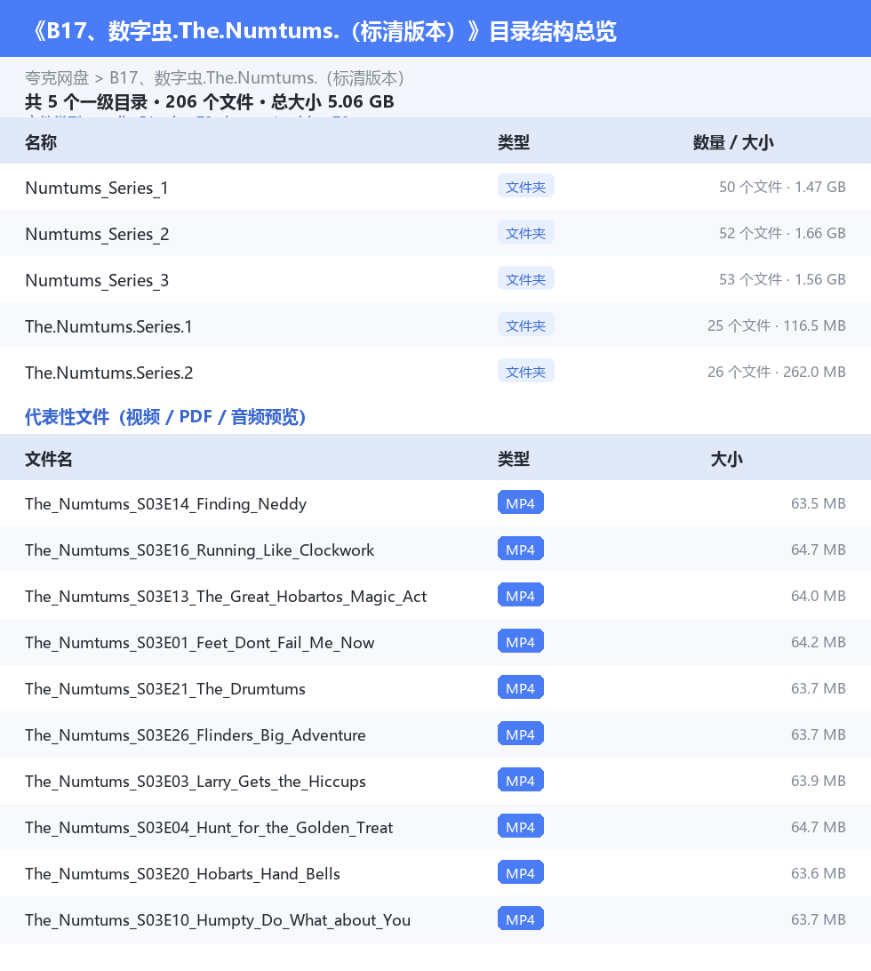The height and width of the screenshot is (971, 871).
Task: Select the 64.2 MB size value
Action: [x=819, y=642]
